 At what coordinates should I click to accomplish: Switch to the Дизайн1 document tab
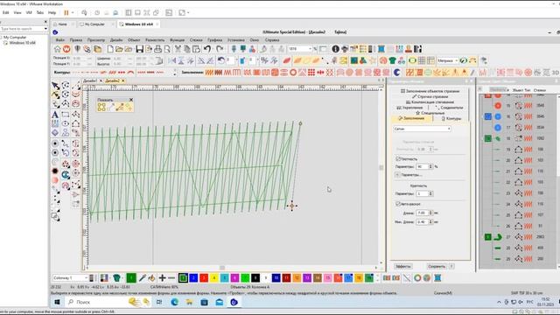tap(90, 81)
